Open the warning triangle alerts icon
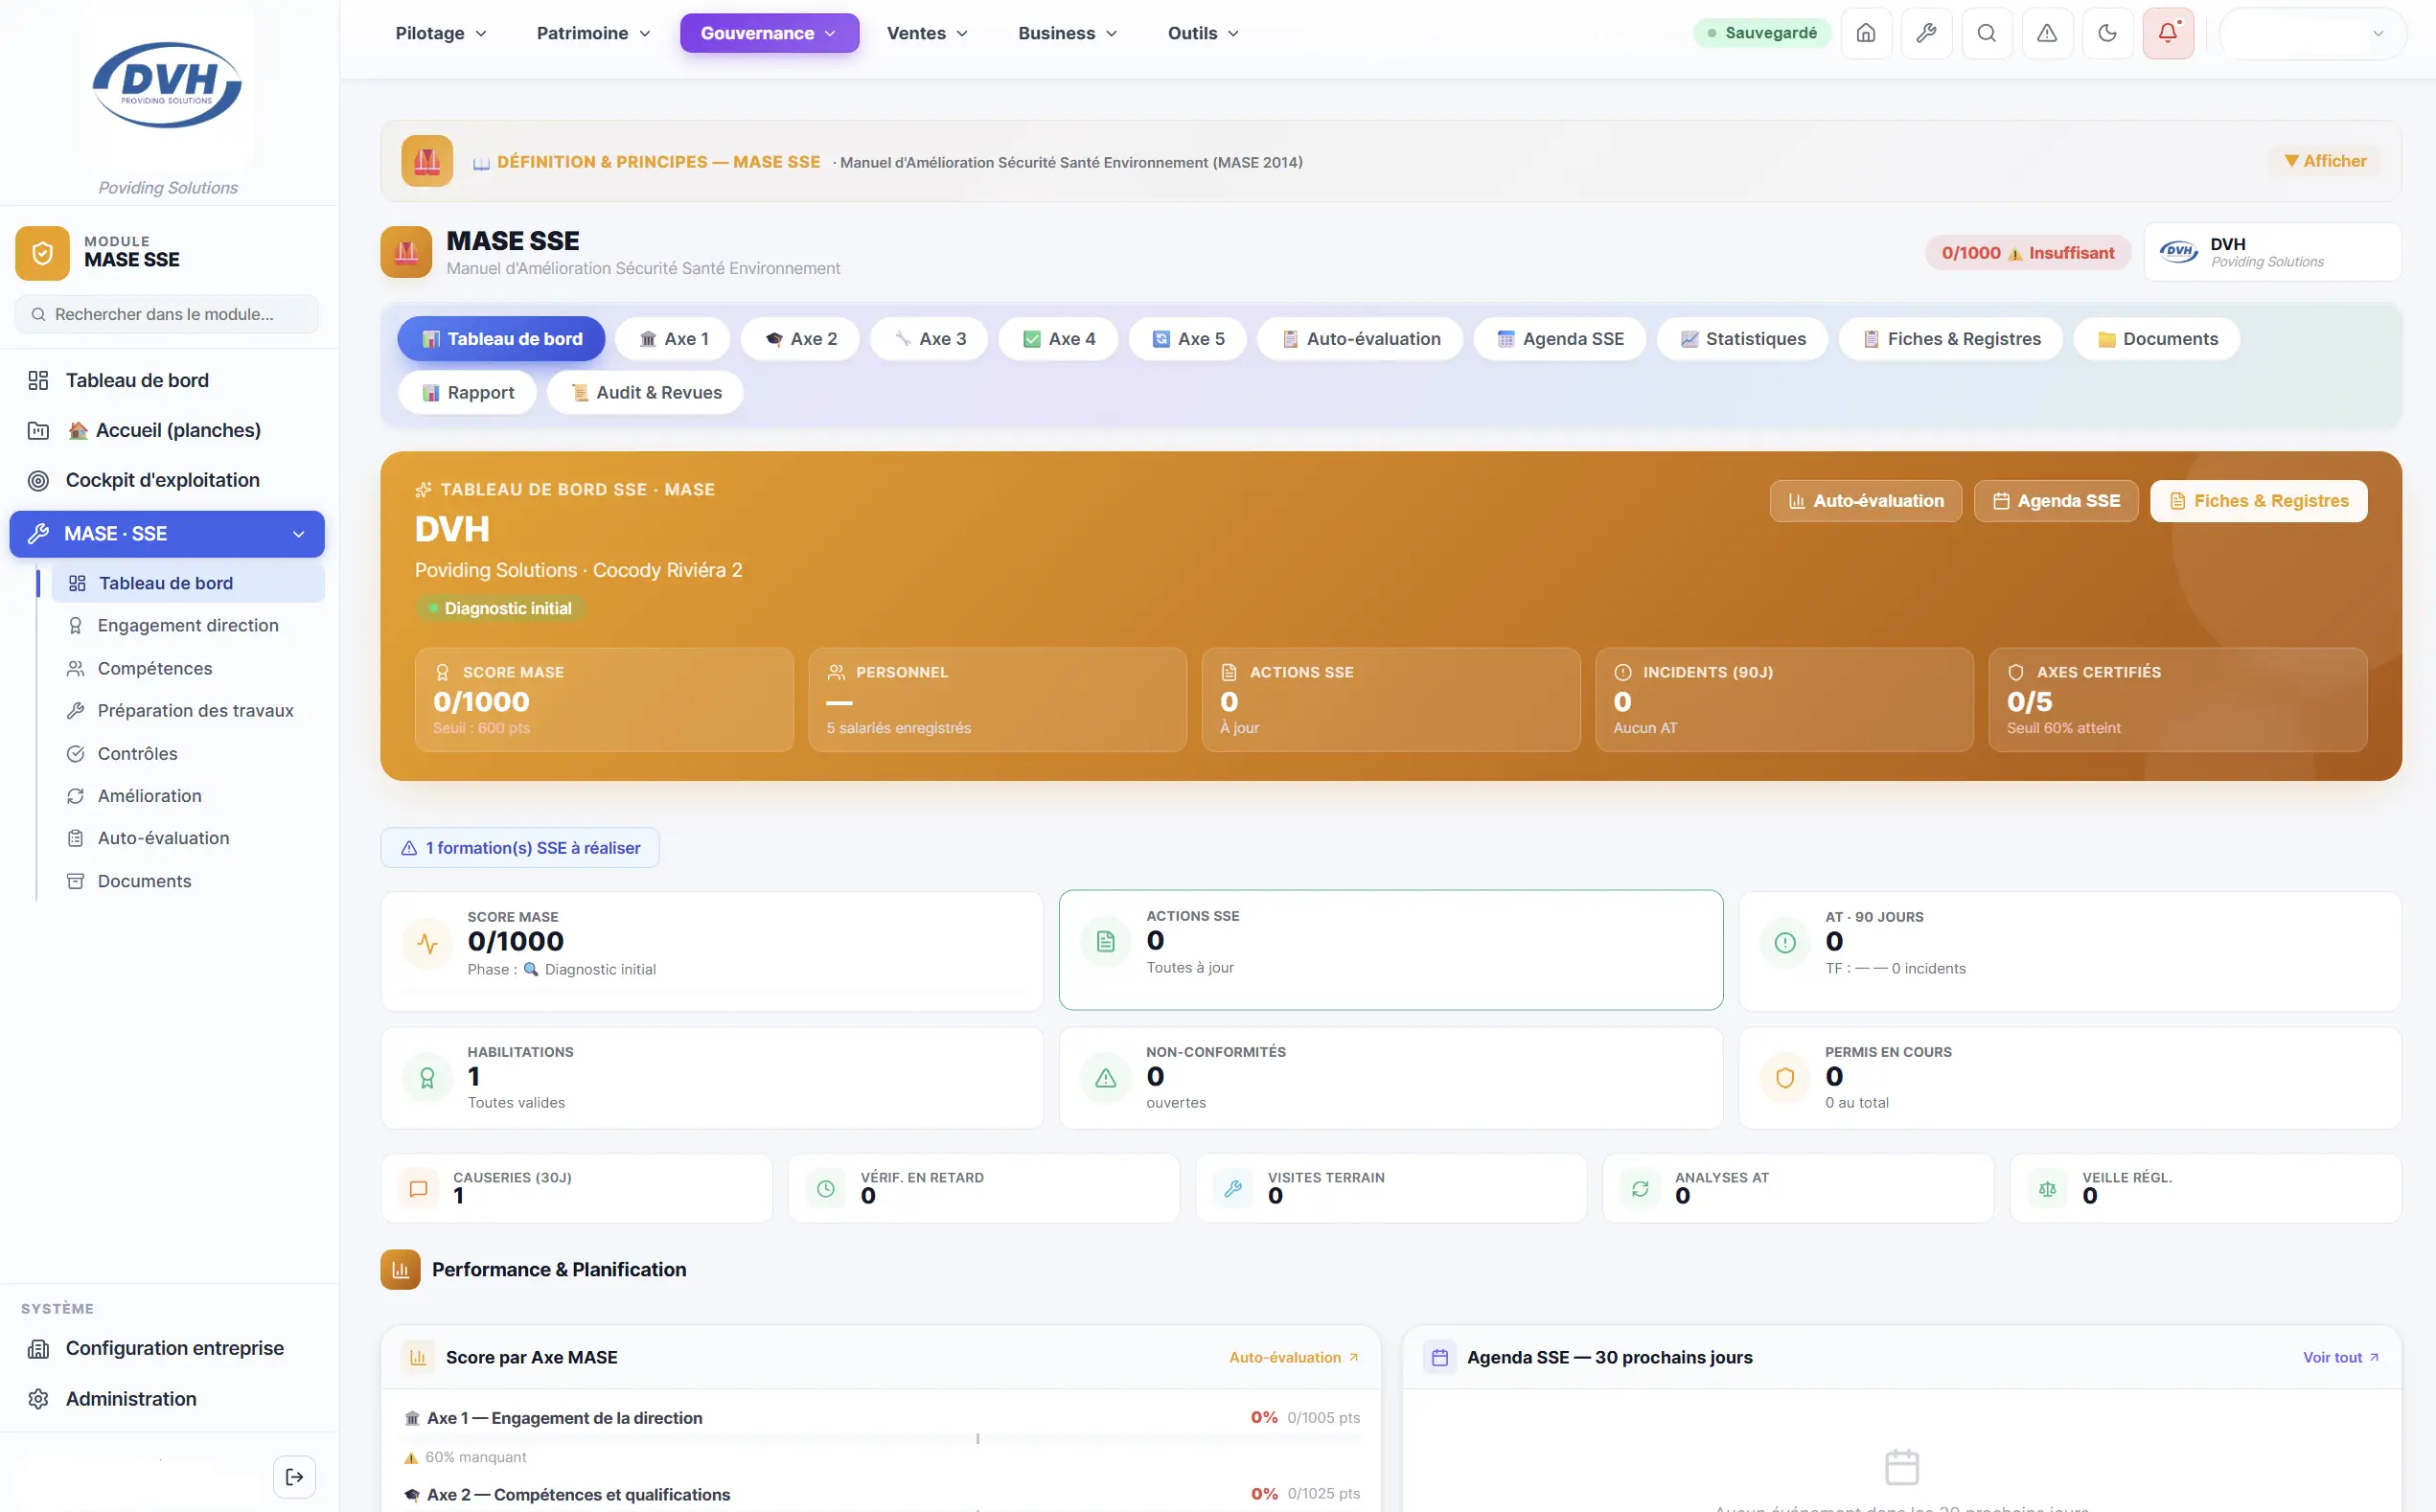 [2047, 33]
